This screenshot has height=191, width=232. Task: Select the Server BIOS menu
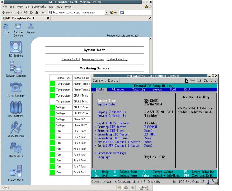pyautogui.click(x=157, y=90)
